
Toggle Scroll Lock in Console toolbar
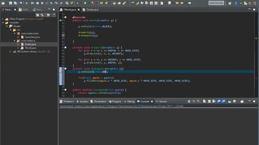(209, 101)
